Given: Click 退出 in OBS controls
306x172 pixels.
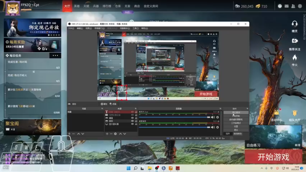Looking at the screenshot, I should coord(236,130).
